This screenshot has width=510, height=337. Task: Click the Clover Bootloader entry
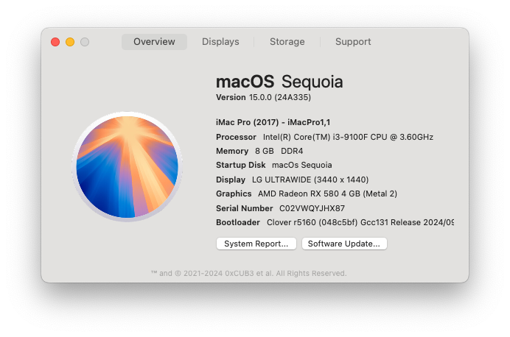[335, 222]
